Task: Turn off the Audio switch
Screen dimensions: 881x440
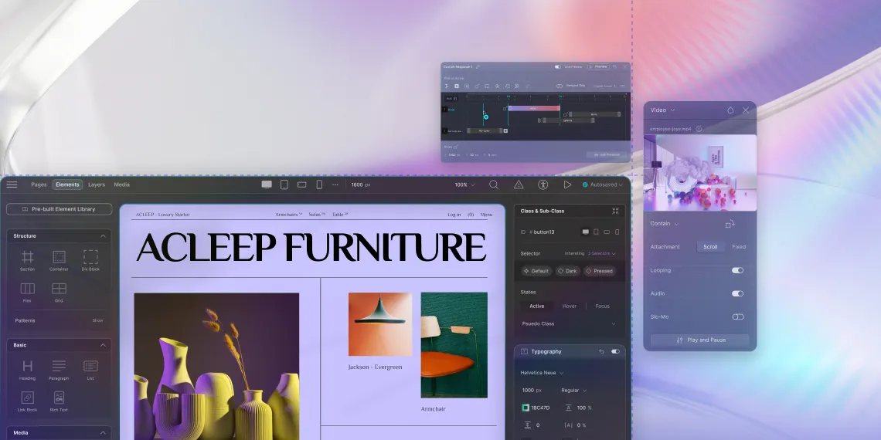Action: [737, 293]
